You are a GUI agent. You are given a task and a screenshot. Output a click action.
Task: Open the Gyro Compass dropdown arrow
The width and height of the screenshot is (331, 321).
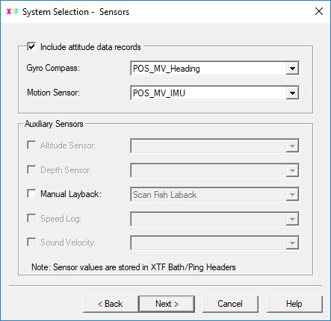tap(292, 68)
